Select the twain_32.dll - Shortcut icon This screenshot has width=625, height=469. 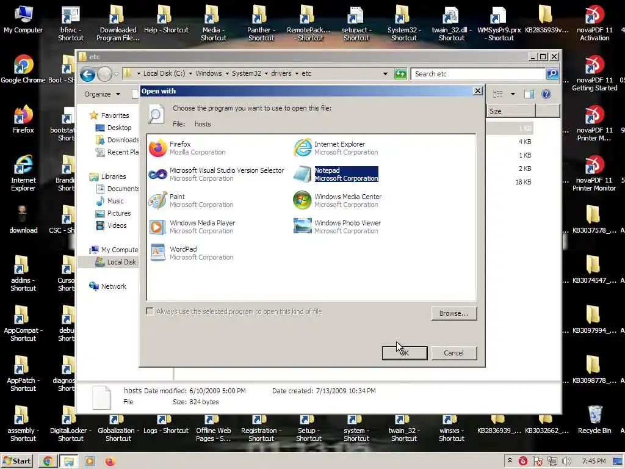pos(452,23)
